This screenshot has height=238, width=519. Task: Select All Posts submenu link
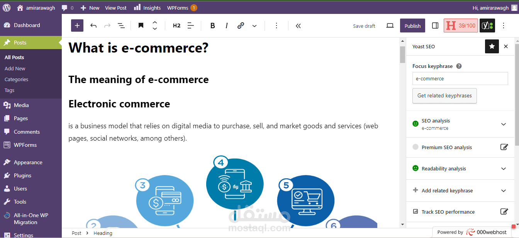pos(14,57)
